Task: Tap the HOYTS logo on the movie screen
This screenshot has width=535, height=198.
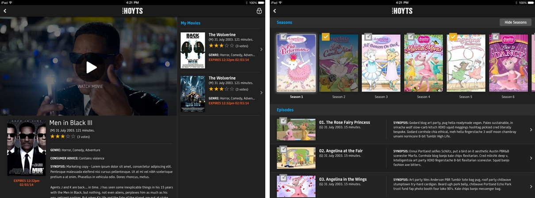Action: (133, 11)
